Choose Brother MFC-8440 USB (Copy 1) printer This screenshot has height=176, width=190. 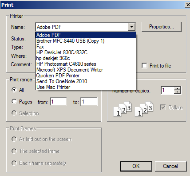point(86,41)
